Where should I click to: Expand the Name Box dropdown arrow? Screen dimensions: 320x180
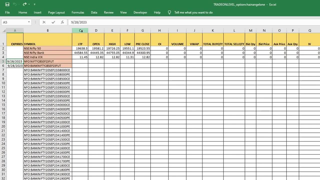point(29,22)
